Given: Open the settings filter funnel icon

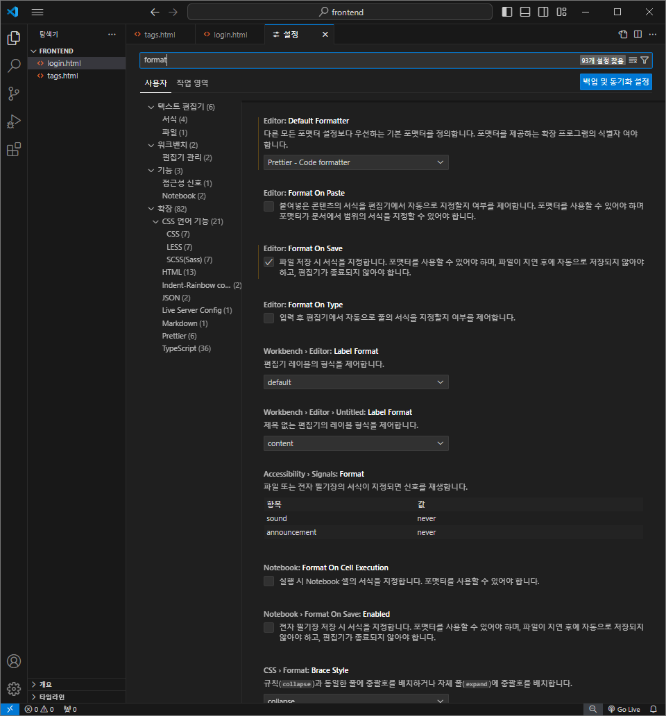Looking at the screenshot, I should (x=644, y=60).
